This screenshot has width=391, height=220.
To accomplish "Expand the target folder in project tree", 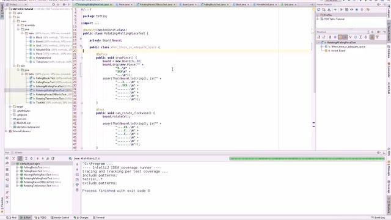I will click(10, 106).
